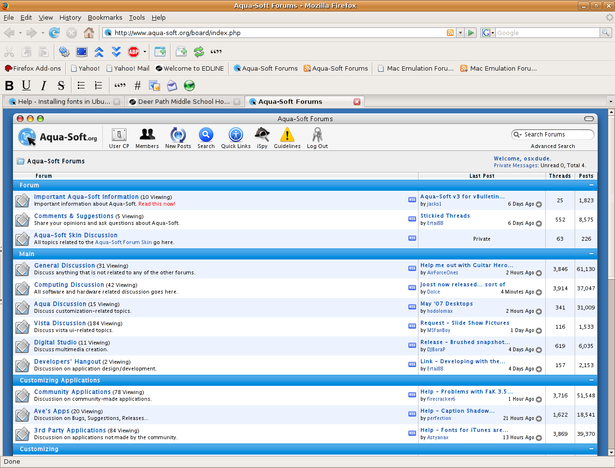Click the hash code tag icon
The width and height of the screenshot is (615, 468).
point(137,86)
